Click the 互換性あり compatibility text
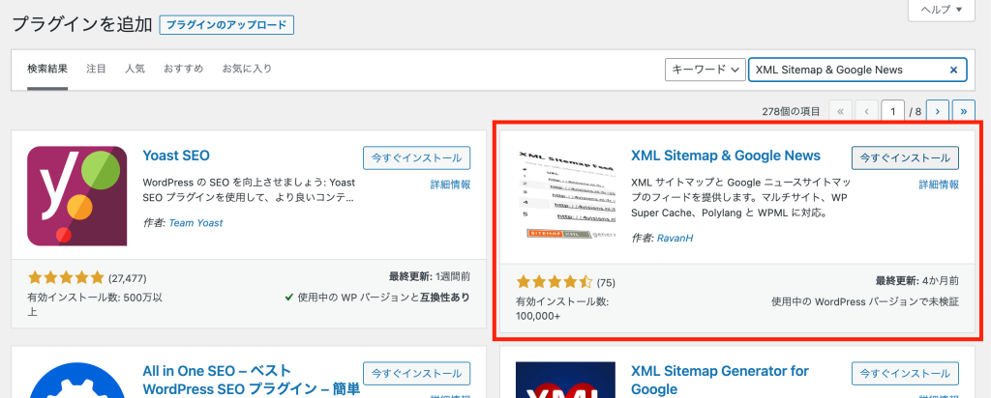991x398 pixels. 445,297
